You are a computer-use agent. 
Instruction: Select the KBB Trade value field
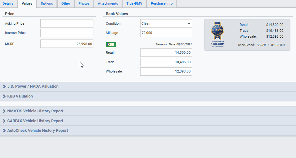[166, 62]
